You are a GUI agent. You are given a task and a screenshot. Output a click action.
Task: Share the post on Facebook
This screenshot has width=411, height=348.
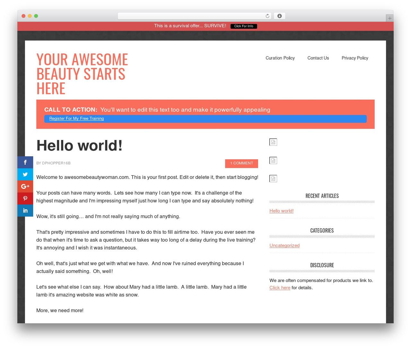point(25,162)
